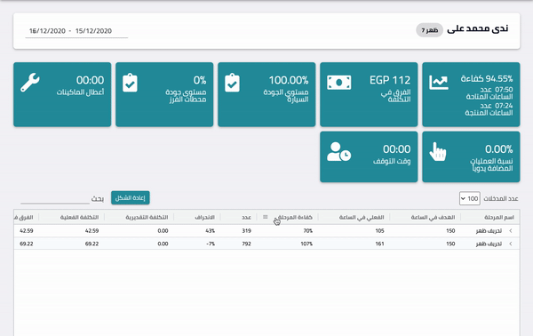Screen dimensions: 533x336
Task: Click the مستوى الجودة السيارة label
Action: click(286, 96)
